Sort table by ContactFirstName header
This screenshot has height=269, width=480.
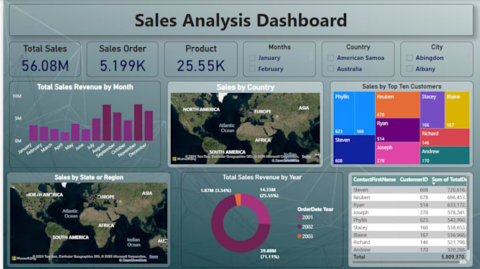[374, 180]
